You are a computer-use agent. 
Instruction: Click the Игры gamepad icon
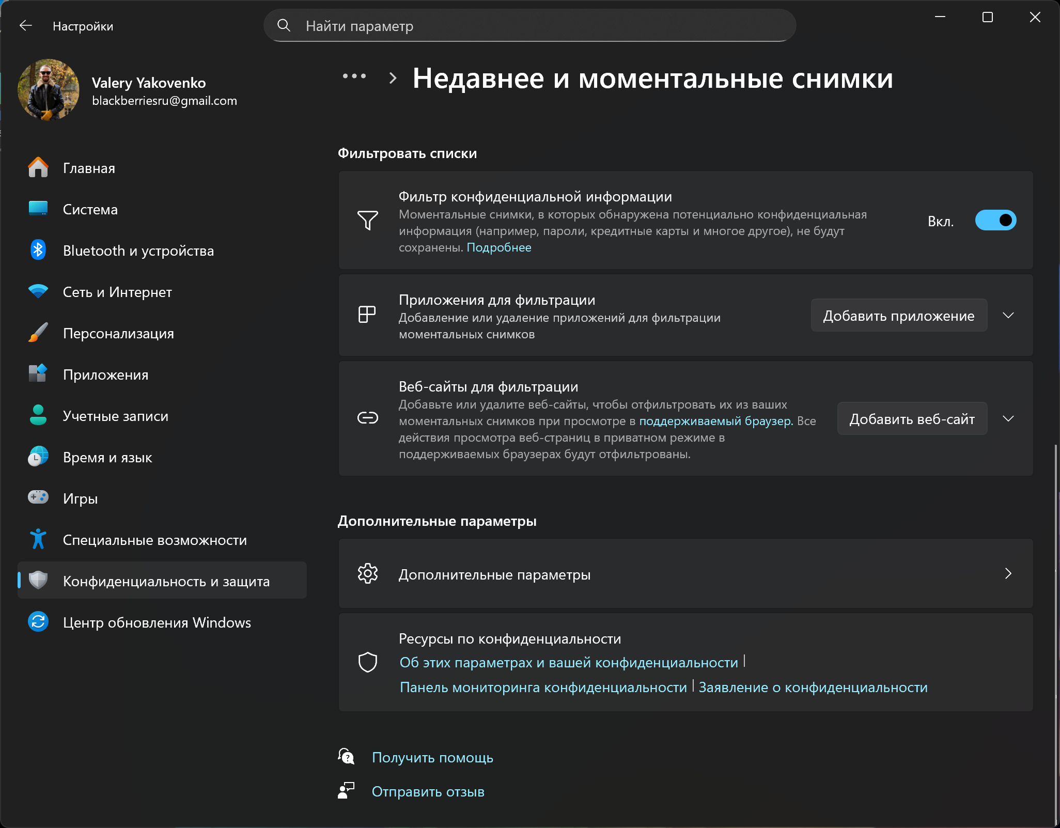[38, 498]
